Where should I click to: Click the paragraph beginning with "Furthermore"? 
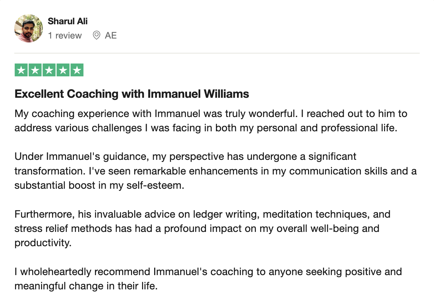click(x=202, y=228)
